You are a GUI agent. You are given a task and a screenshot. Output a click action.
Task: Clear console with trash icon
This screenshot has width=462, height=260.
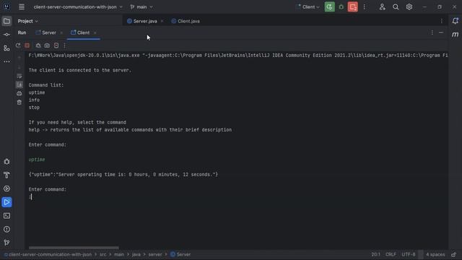click(19, 103)
